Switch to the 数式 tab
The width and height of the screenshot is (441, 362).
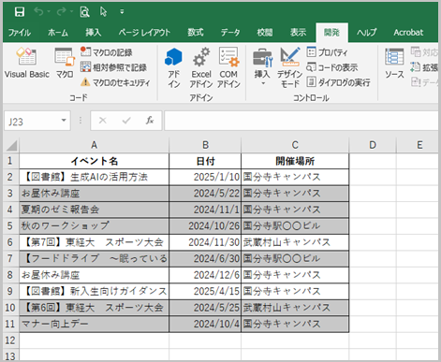coord(196,33)
